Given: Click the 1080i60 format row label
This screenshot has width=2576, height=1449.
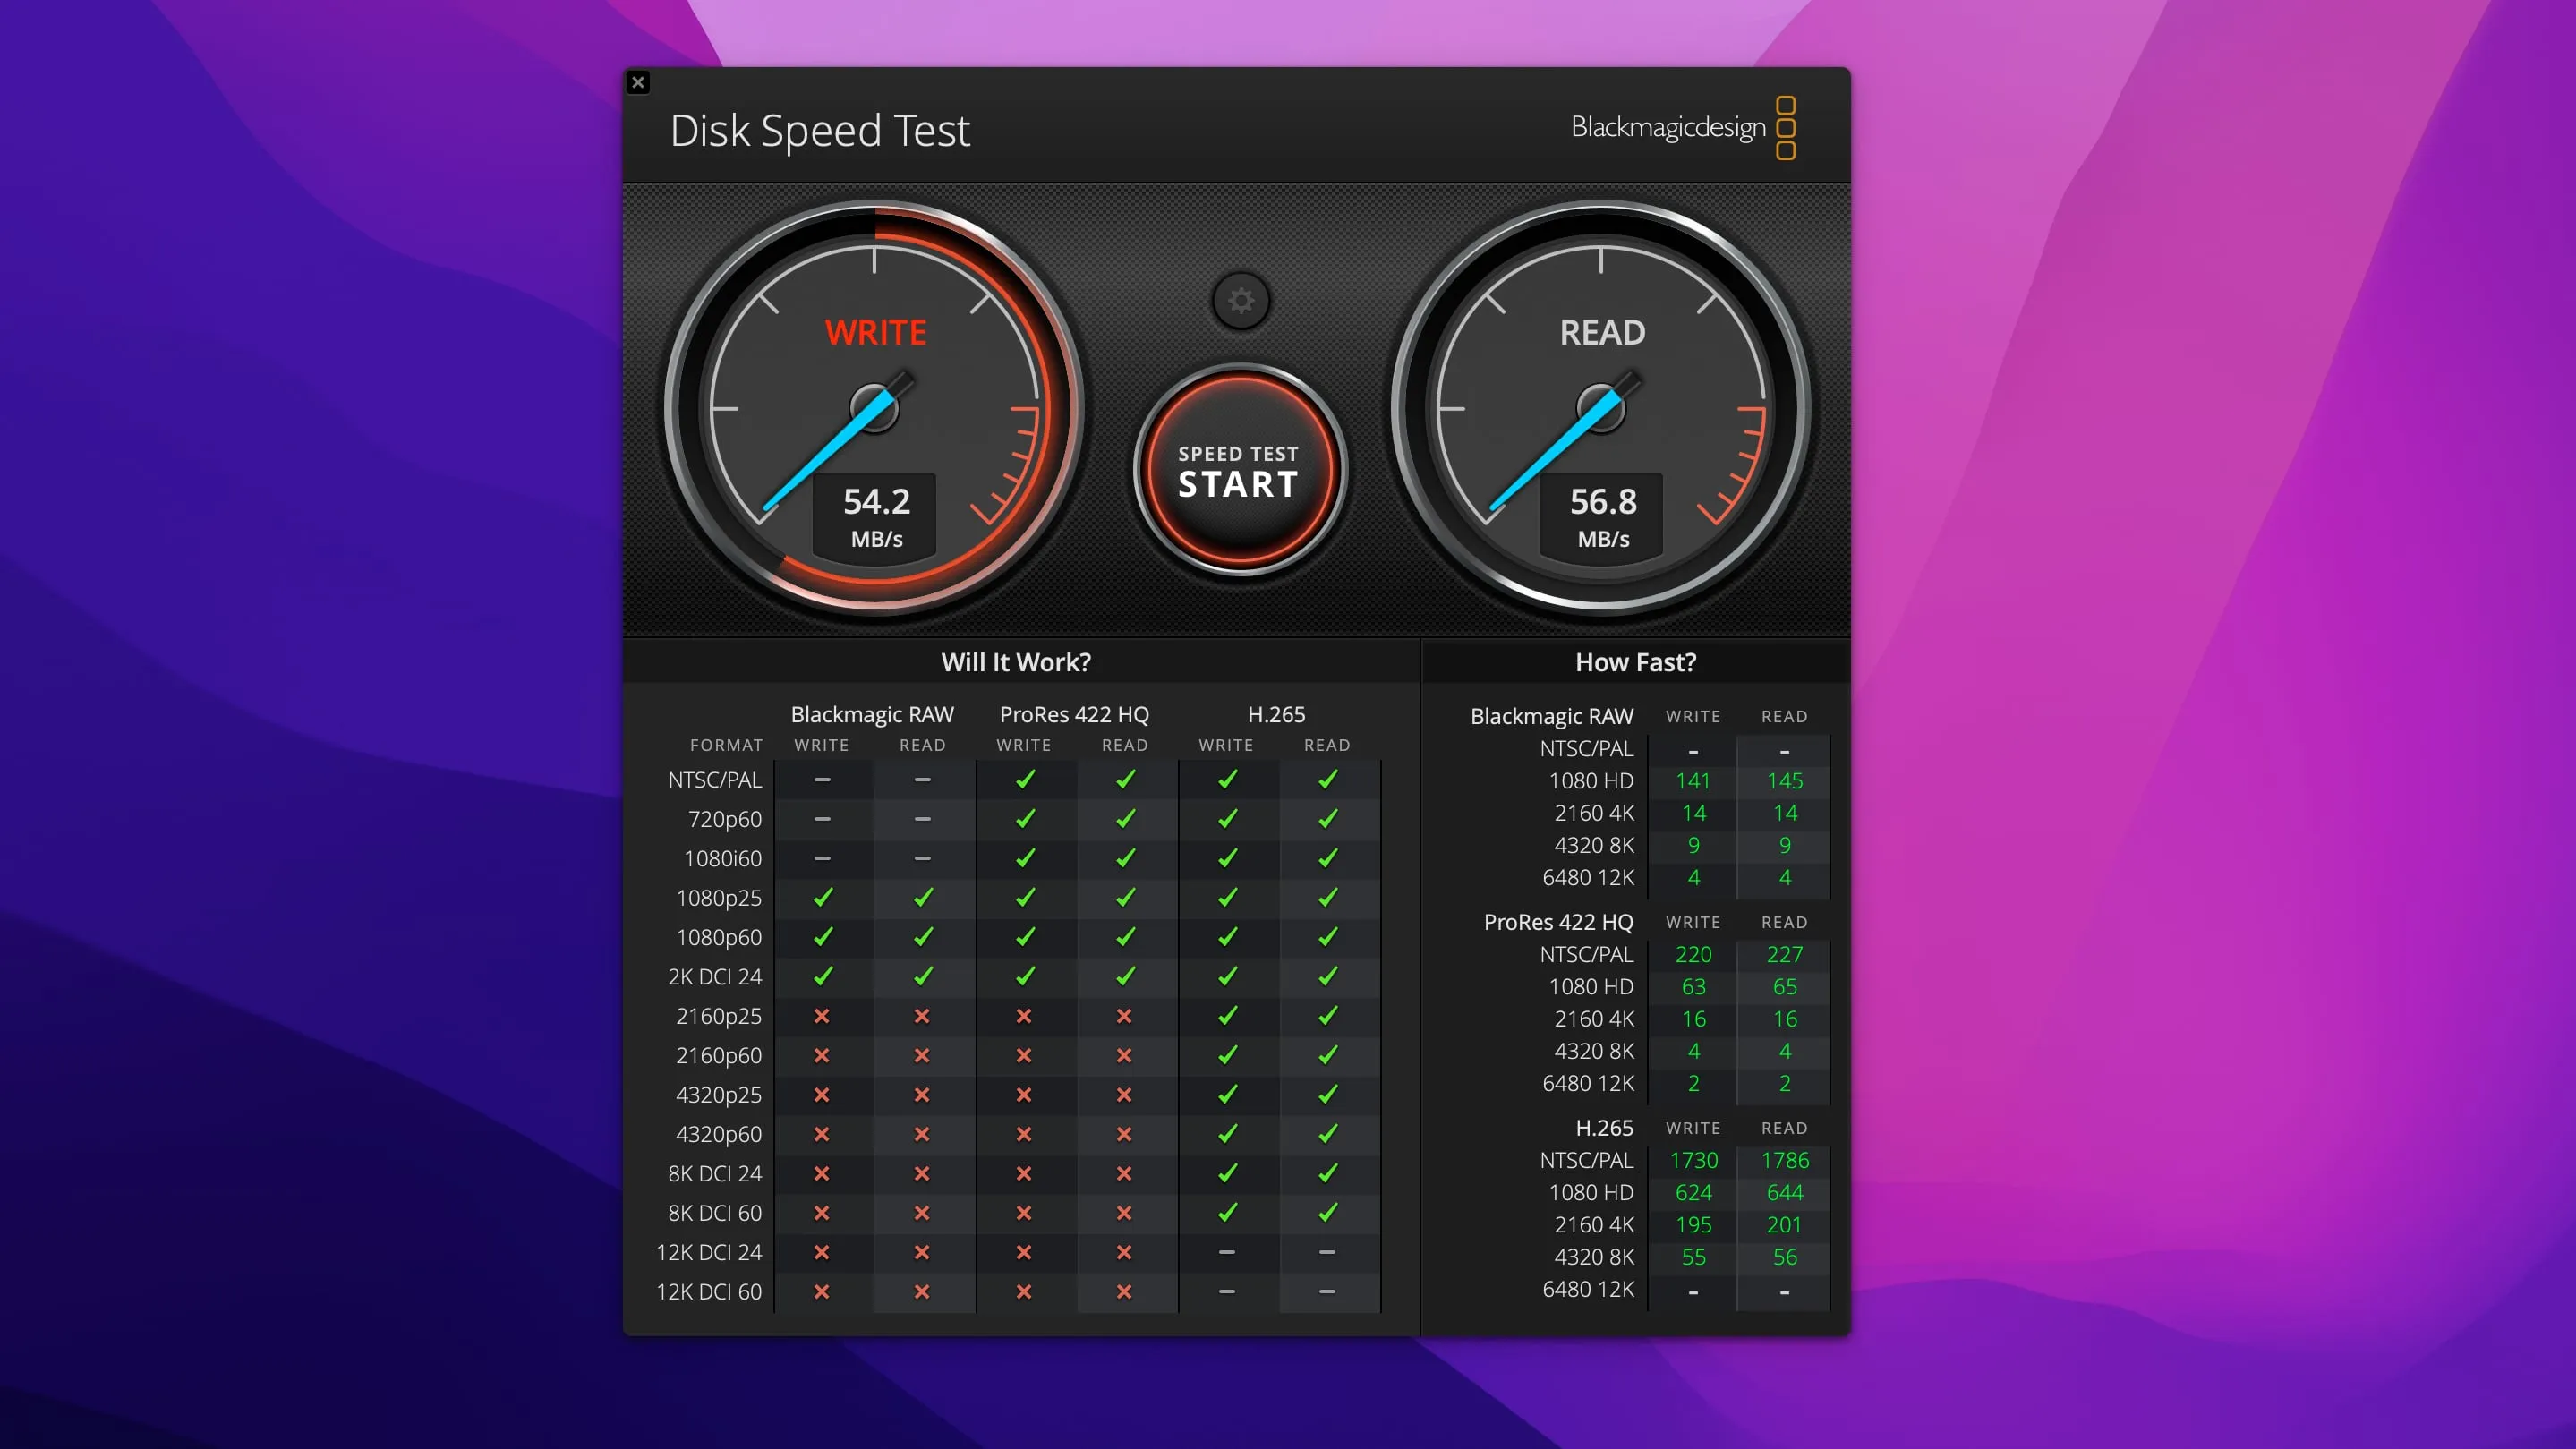Looking at the screenshot, I should [722, 859].
